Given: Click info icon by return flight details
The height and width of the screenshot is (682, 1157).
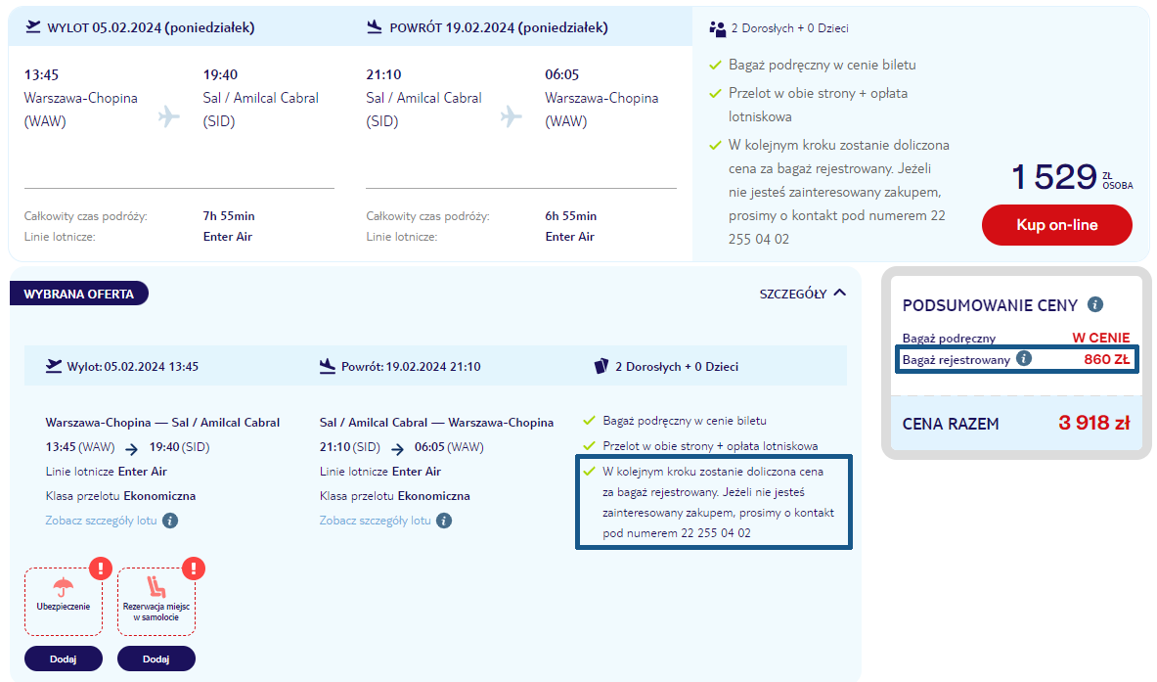Looking at the screenshot, I should tap(444, 521).
